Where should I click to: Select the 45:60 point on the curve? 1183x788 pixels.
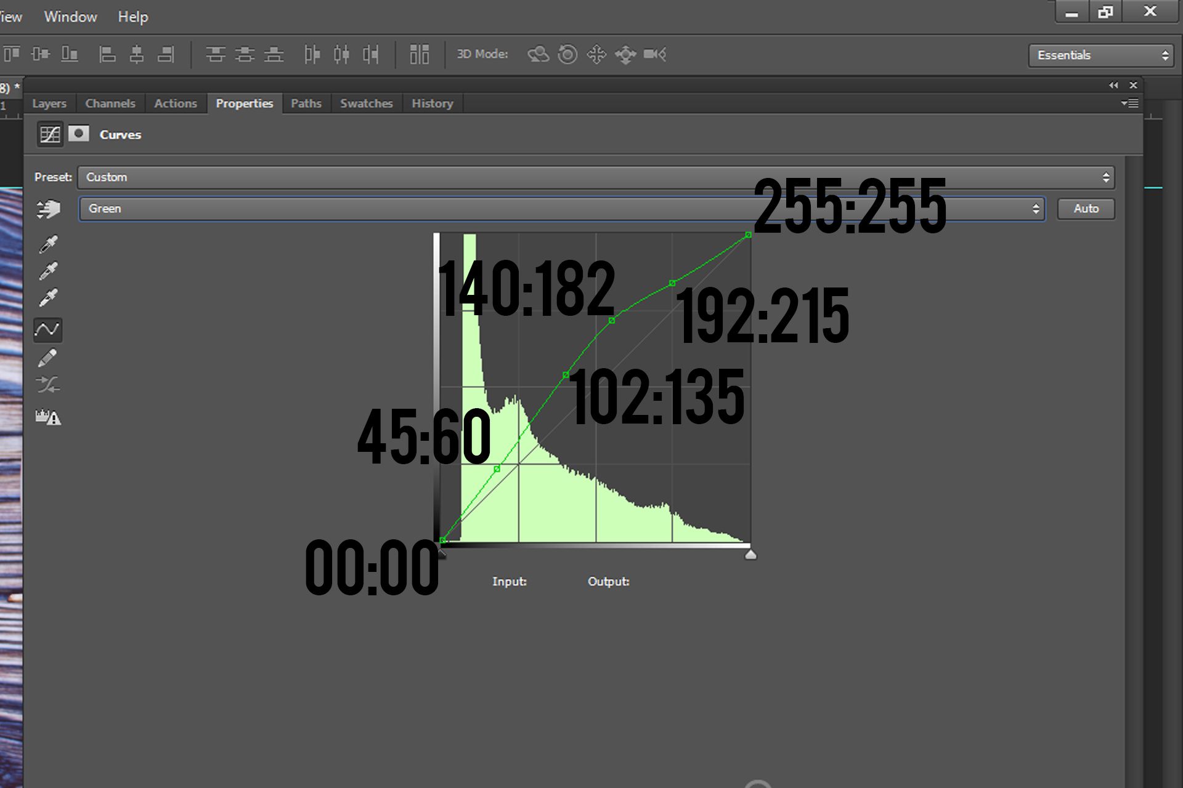[497, 468]
